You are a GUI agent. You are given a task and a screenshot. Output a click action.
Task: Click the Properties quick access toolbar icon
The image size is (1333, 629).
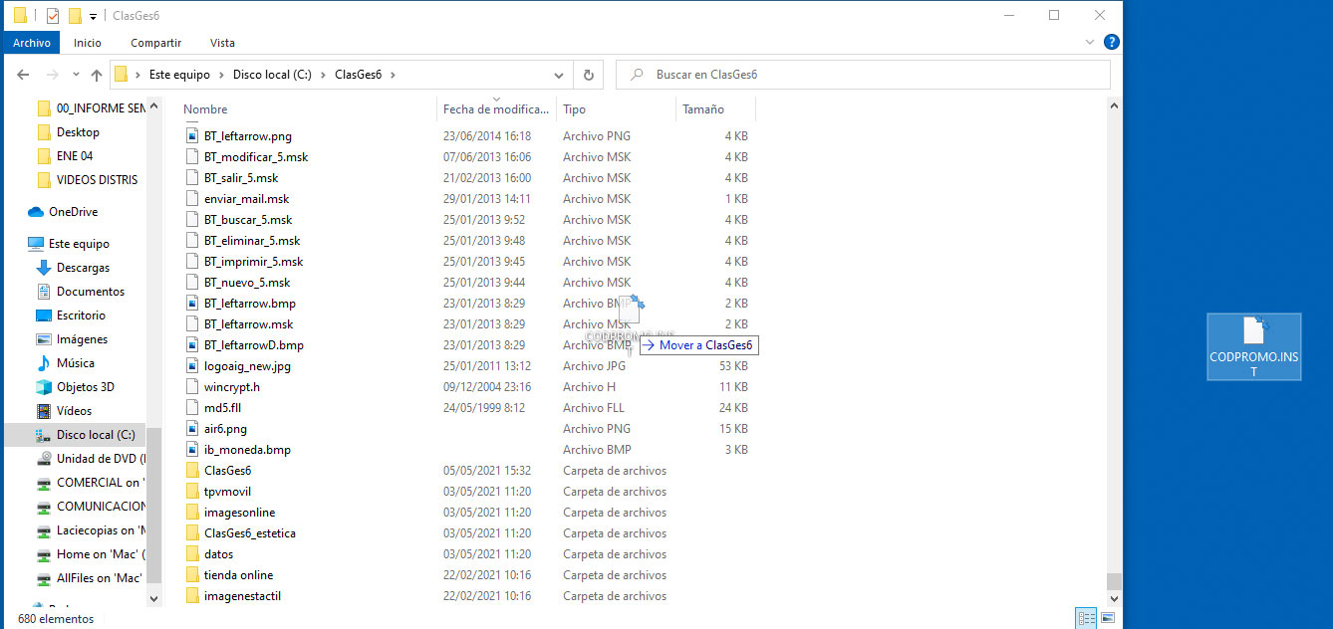tap(52, 16)
